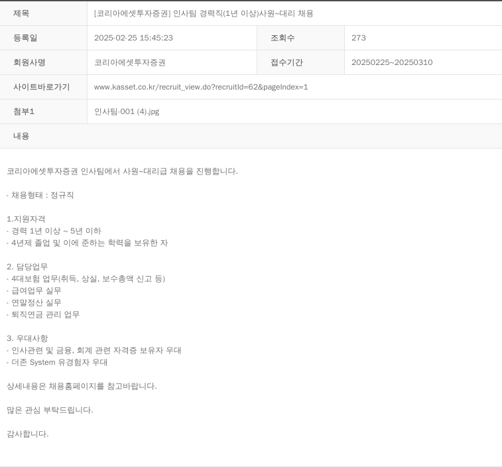The width and height of the screenshot is (502, 467).
Task: Click the application period 20250225~20250310
Action: pyautogui.click(x=392, y=62)
